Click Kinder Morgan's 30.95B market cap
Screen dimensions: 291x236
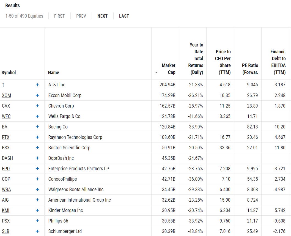click(x=169, y=210)
